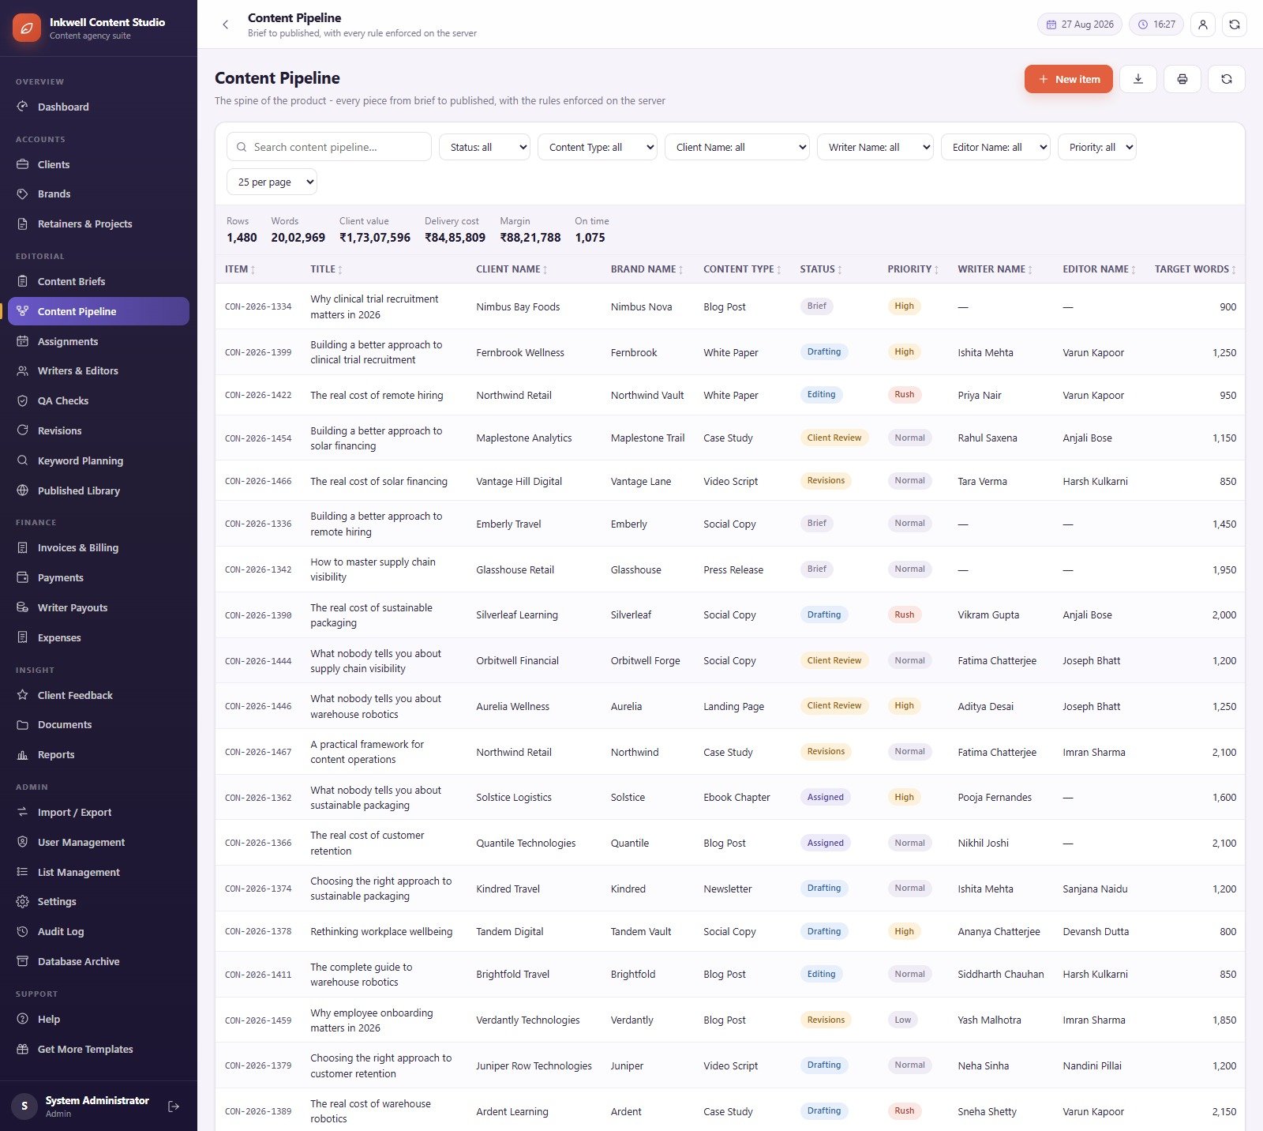
Task: Click the 27 Aug 2026 date pill
Action: pos(1080,24)
